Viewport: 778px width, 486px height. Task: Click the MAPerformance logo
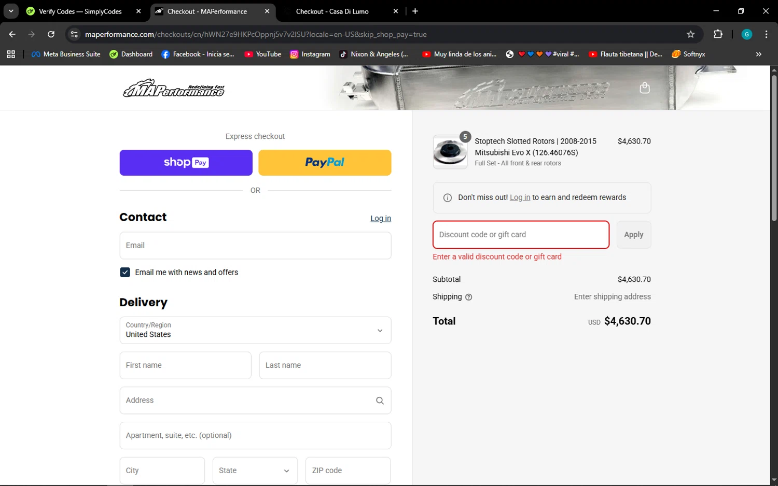click(174, 88)
